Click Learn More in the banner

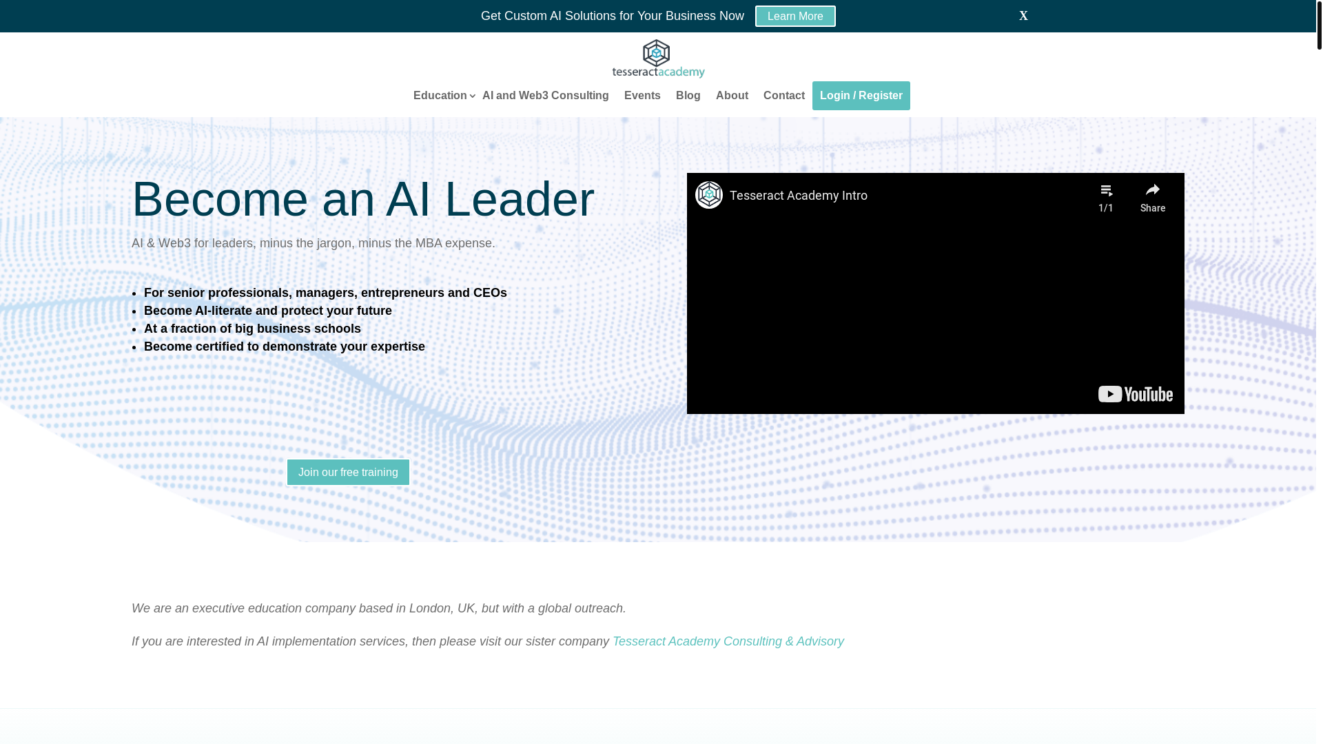tap(795, 16)
